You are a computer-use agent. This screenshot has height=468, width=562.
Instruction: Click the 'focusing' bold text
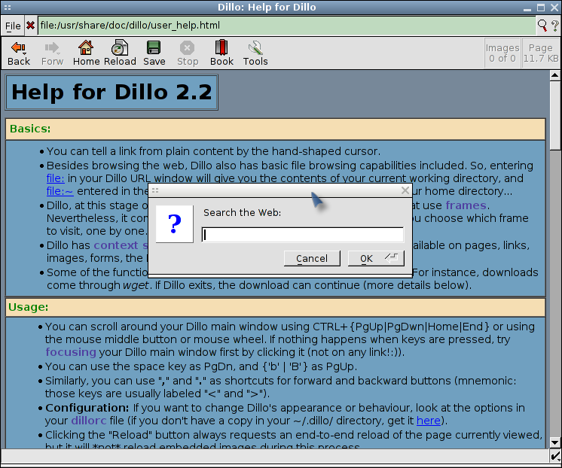pyautogui.click(x=71, y=352)
